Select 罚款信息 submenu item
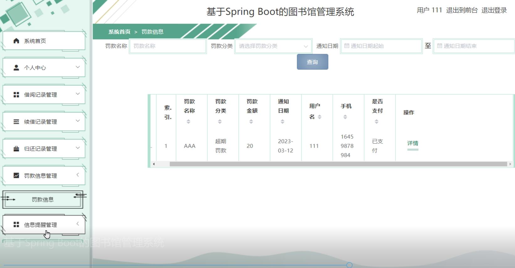The height and width of the screenshot is (268, 515). coord(43,200)
